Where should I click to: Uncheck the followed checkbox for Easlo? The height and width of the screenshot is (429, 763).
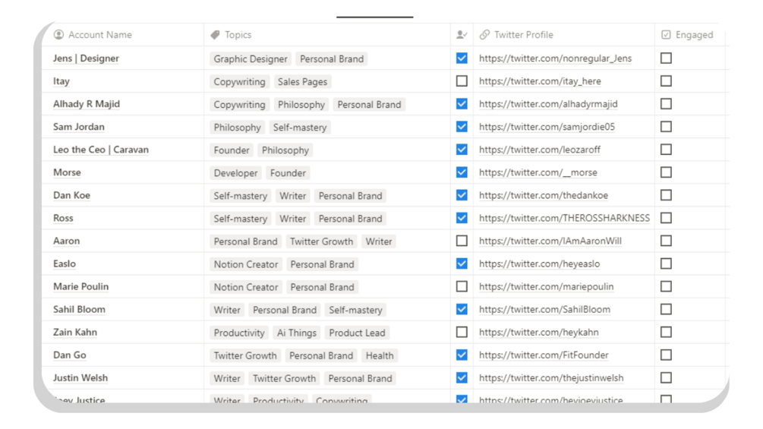[x=462, y=263]
